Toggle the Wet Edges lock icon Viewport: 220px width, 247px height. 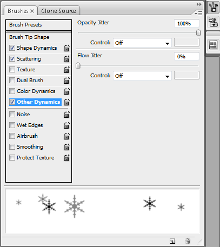(x=66, y=125)
